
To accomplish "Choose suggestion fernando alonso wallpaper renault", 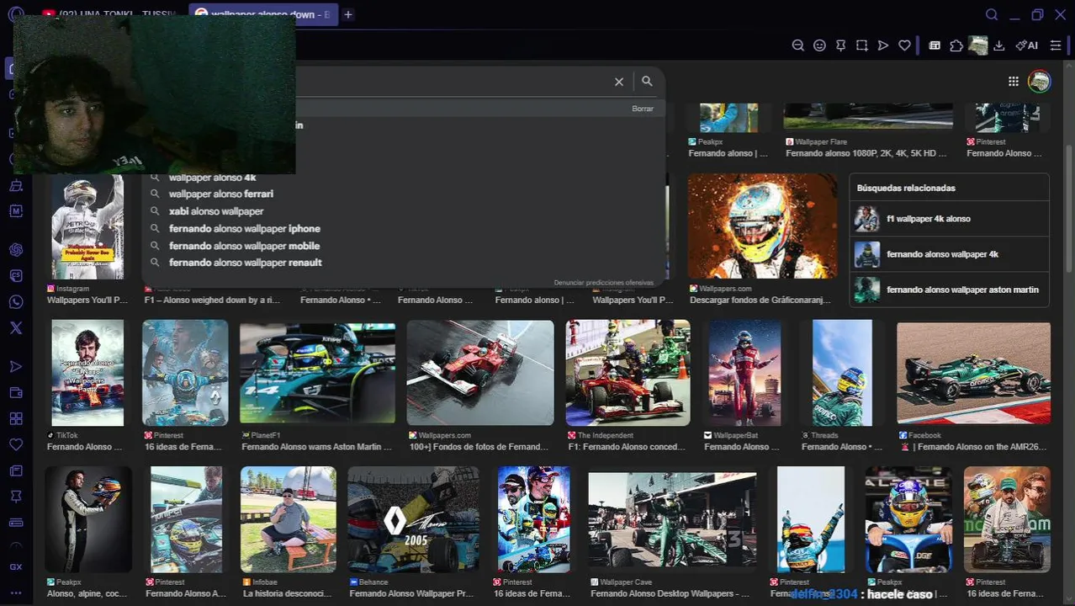I will [x=245, y=263].
